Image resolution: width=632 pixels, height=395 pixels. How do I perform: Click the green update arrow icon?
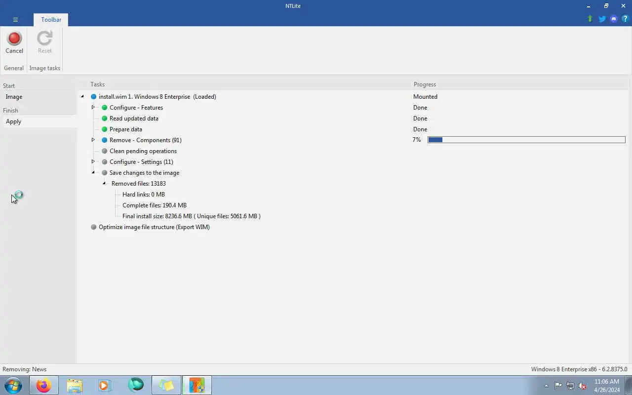pos(590,19)
